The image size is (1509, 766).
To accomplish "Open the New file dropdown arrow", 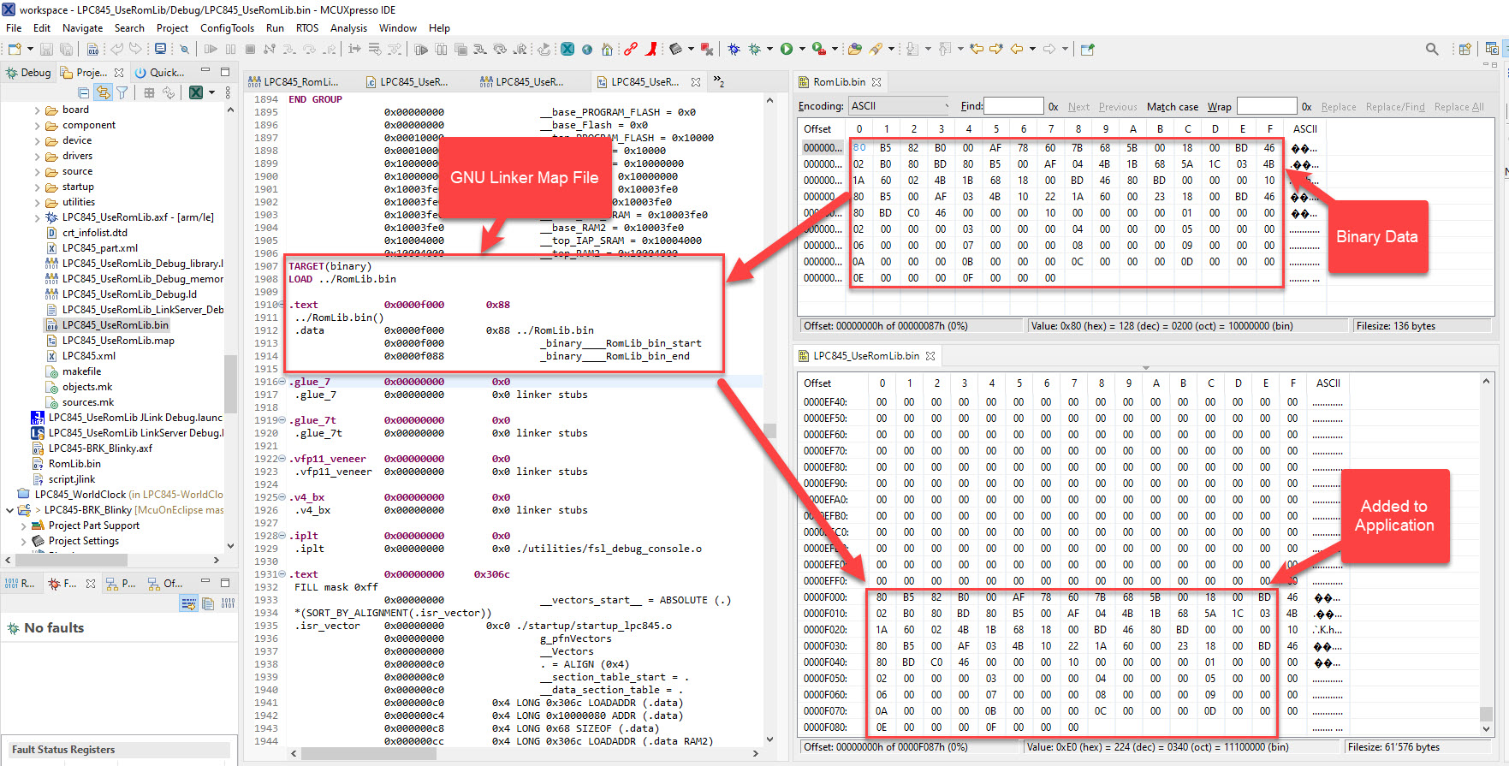I will [30, 50].
